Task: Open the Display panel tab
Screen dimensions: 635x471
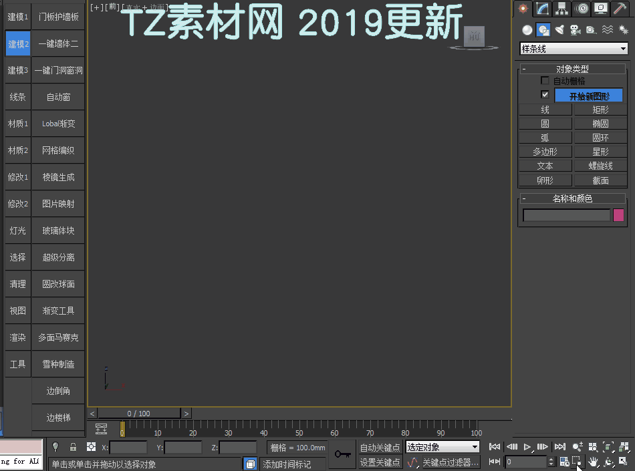Action: [x=601, y=9]
